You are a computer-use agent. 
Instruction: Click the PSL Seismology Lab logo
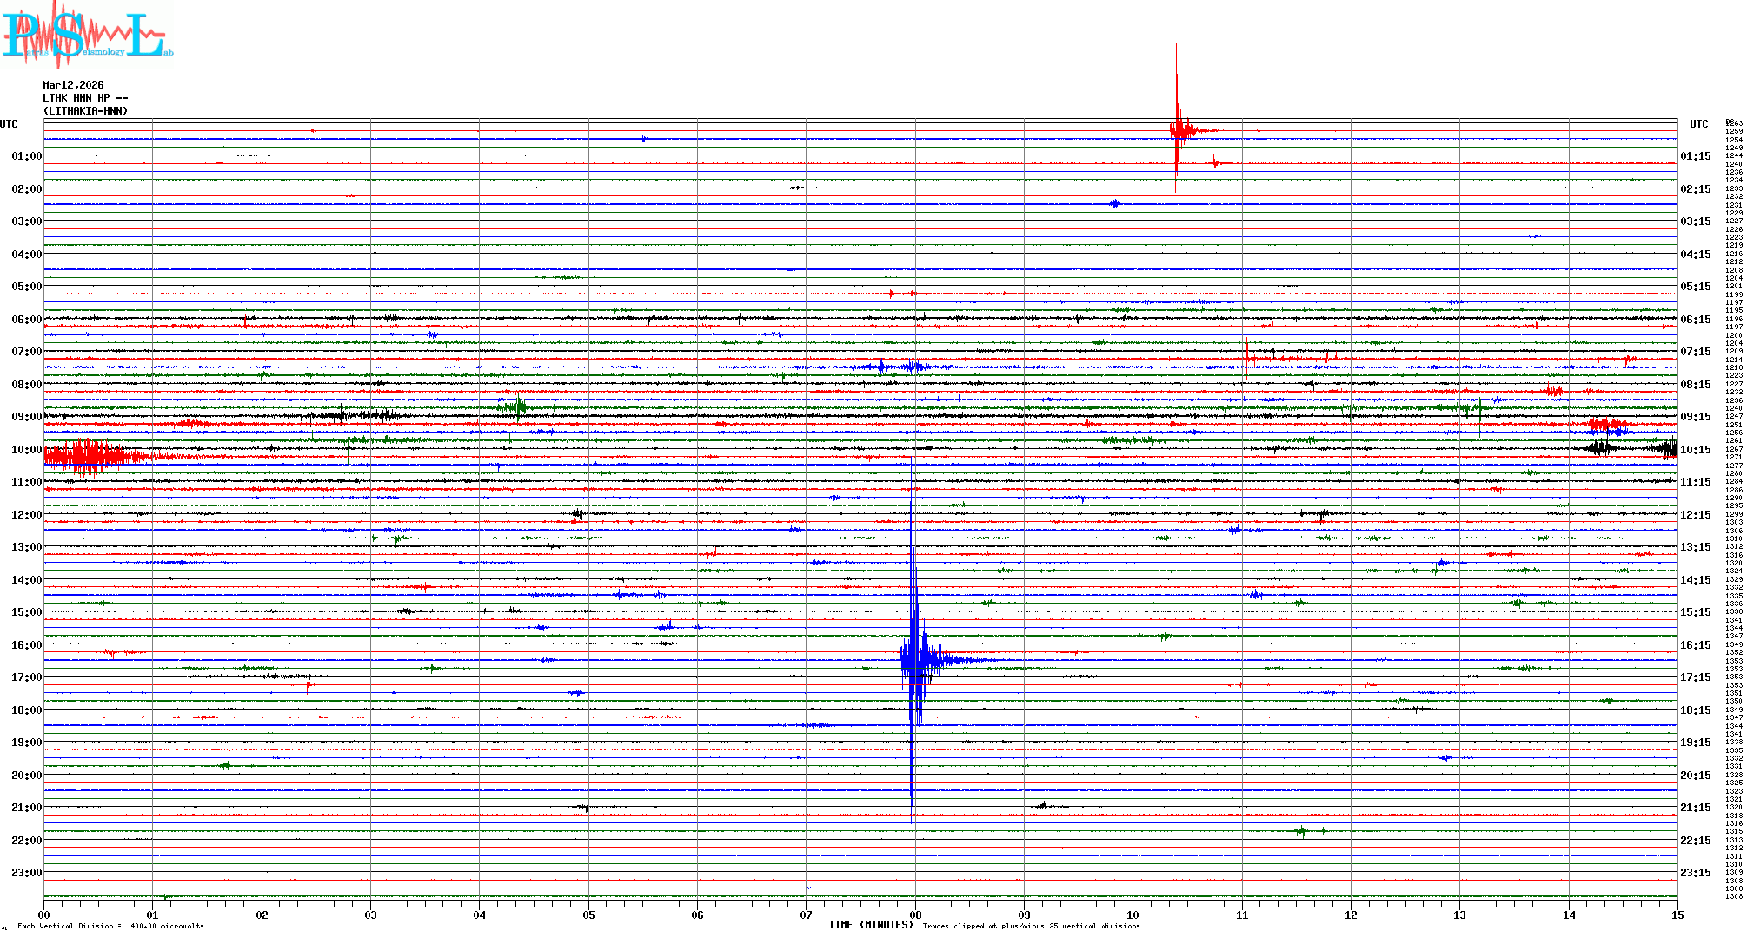87,35
